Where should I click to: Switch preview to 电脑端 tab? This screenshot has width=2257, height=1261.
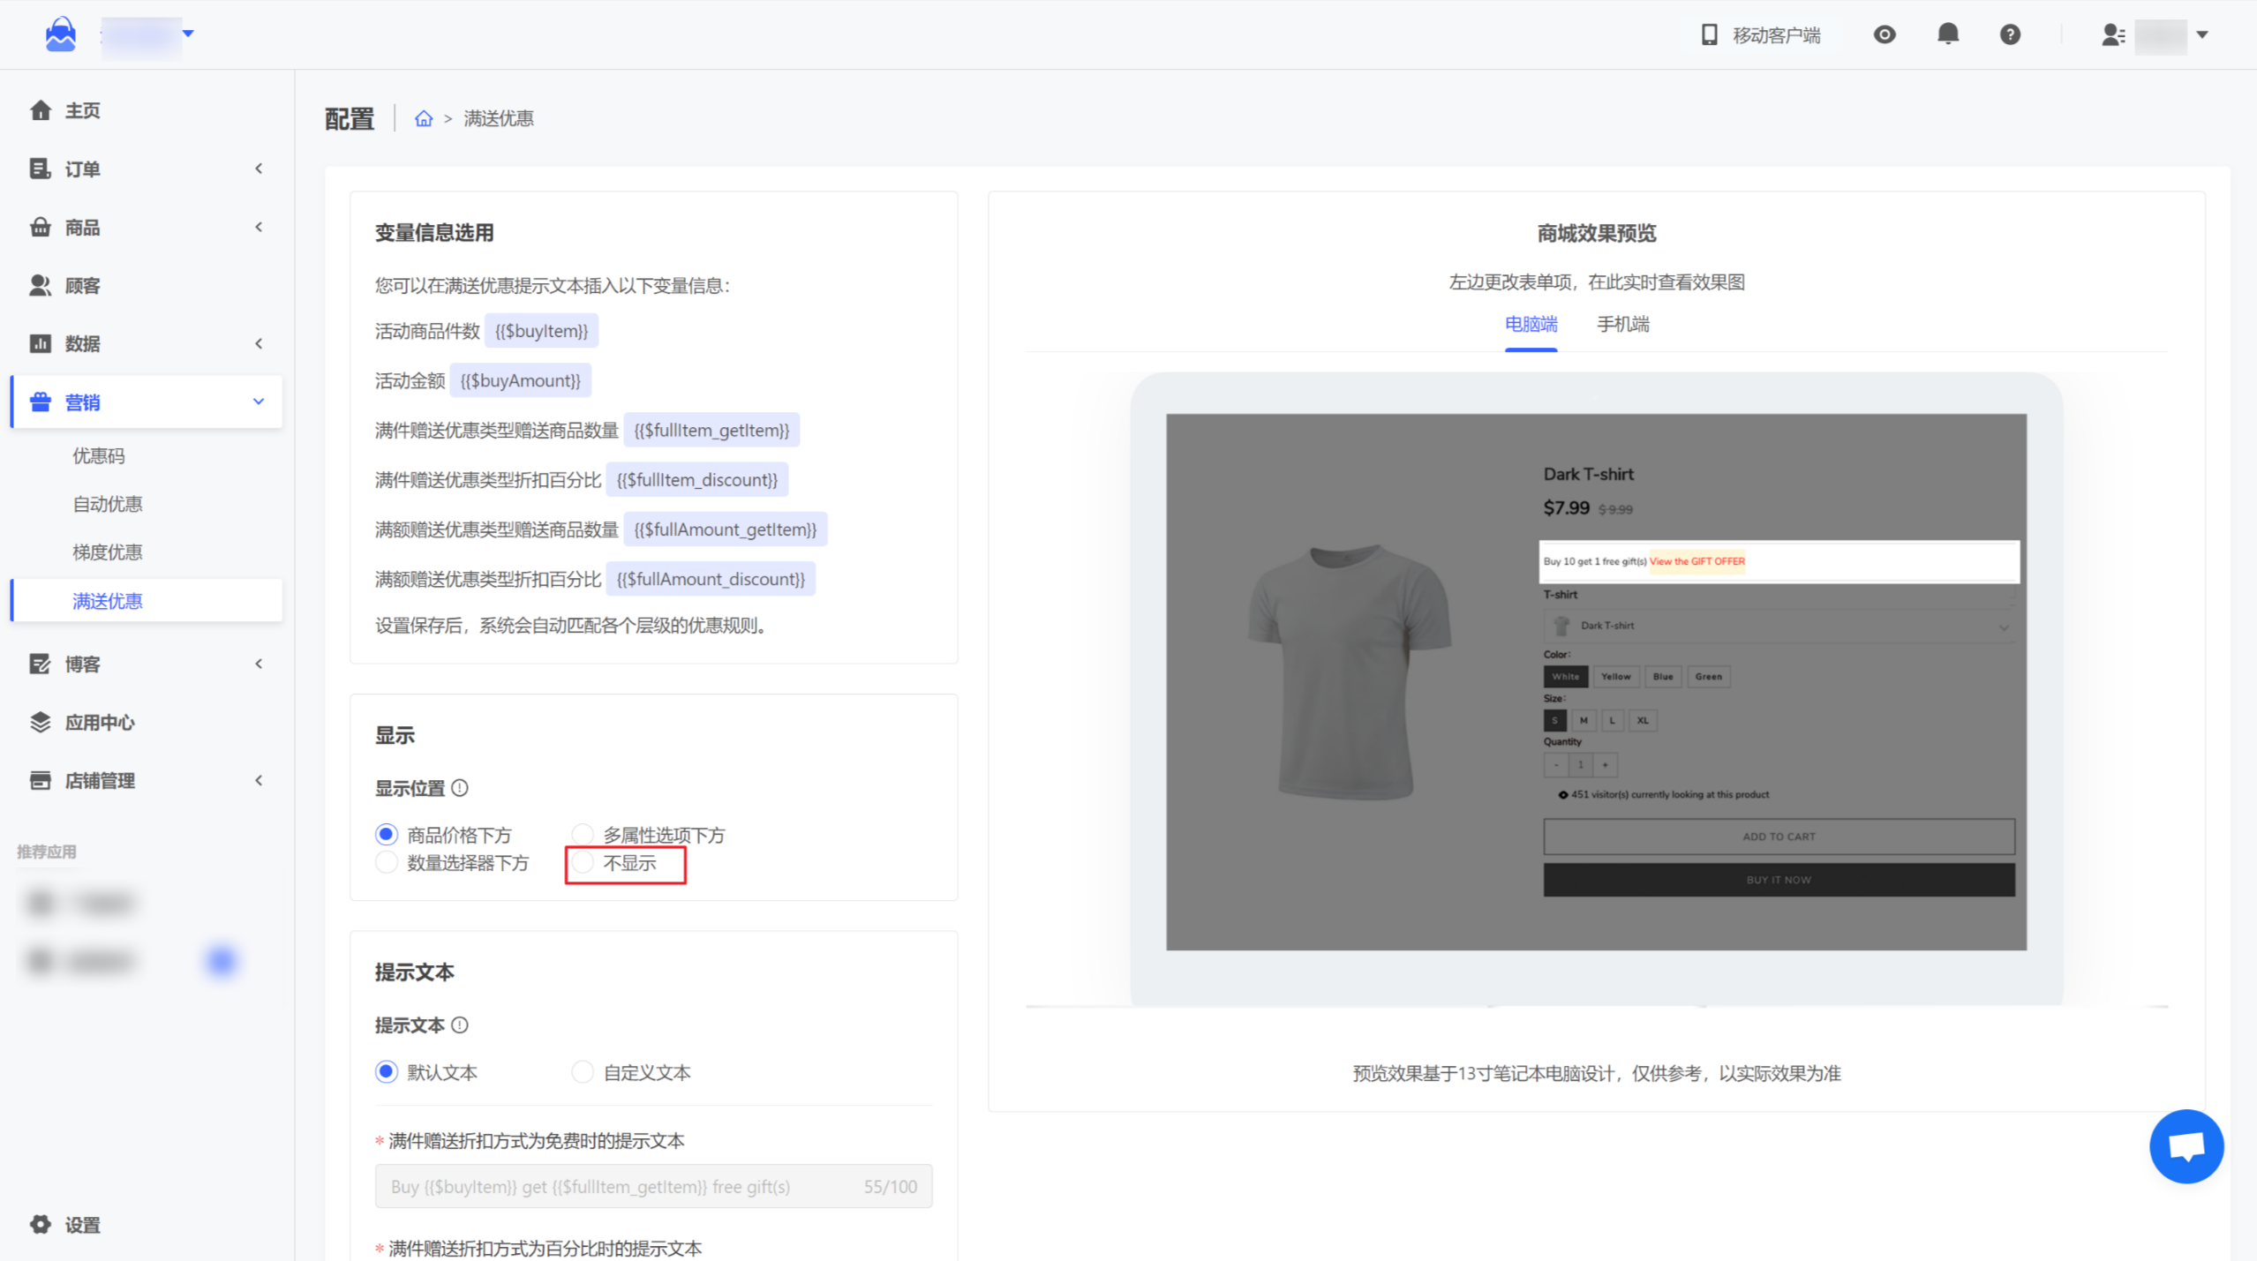(1531, 324)
